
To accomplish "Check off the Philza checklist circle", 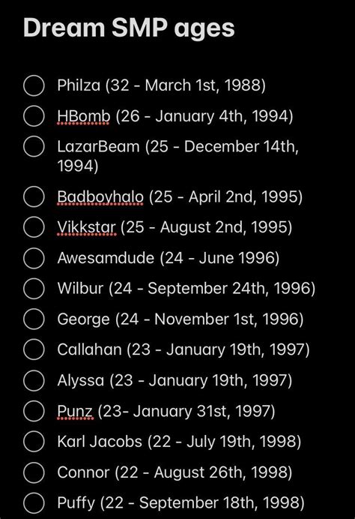I will (x=34, y=85).
